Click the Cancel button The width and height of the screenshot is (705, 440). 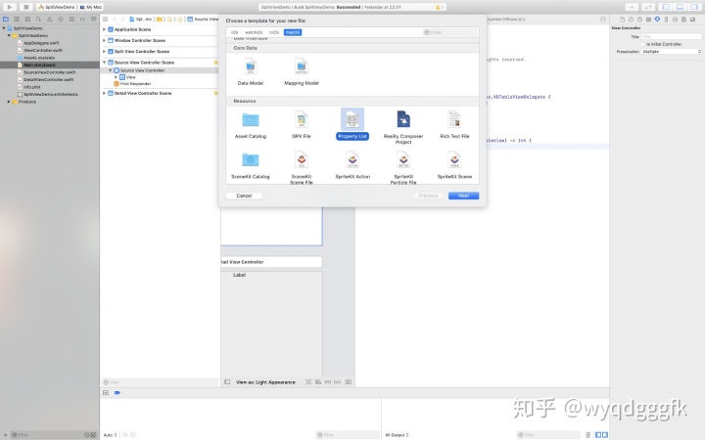coord(244,196)
